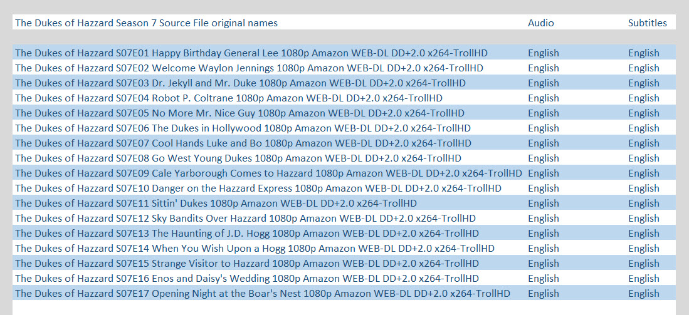Click the Audio 'English' cell for S07E08
This screenshot has height=315, width=689.
pos(544,158)
